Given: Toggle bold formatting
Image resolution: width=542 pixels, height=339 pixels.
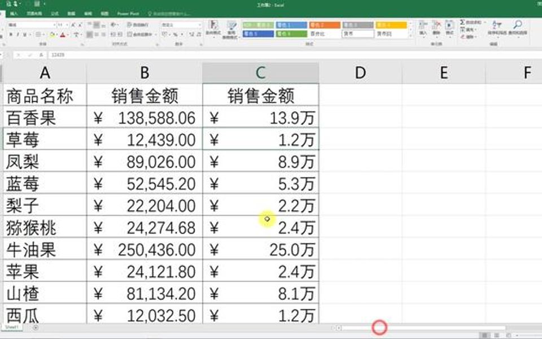Looking at the screenshot, I should point(11,33).
